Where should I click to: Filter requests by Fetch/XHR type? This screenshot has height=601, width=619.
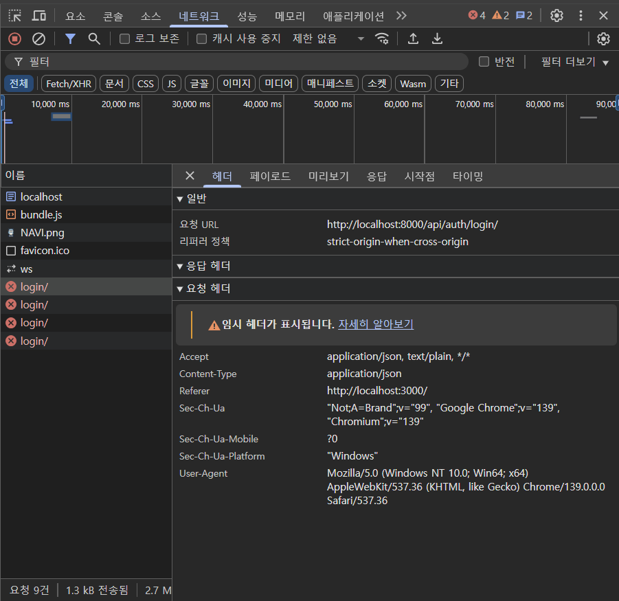(69, 84)
